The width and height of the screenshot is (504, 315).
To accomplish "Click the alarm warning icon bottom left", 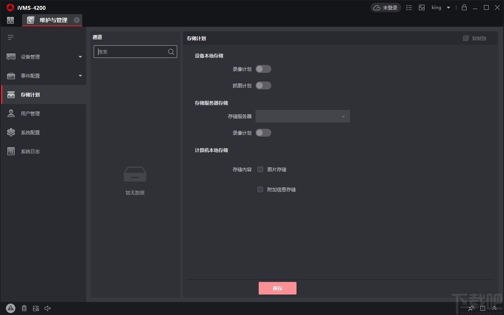I will (11, 308).
